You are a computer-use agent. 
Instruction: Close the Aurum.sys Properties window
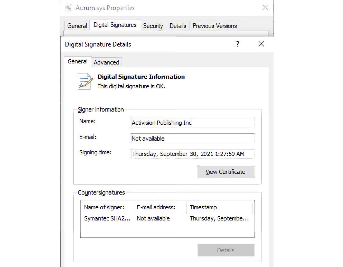click(x=265, y=7)
